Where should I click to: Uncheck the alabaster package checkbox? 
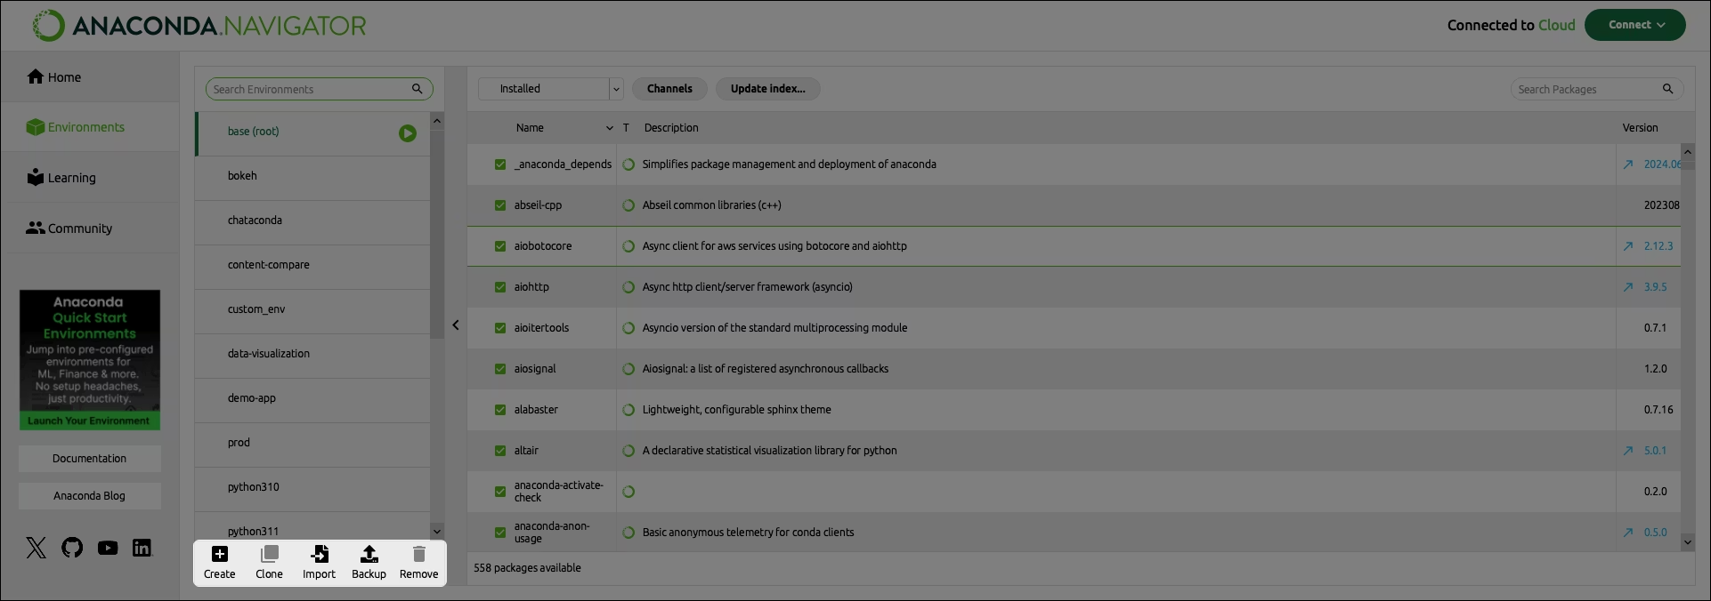pyautogui.click(x=500, y=410)
